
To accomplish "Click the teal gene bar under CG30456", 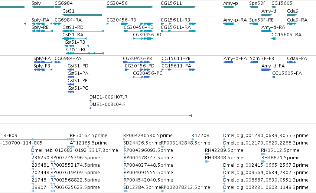I will (130, 7).
